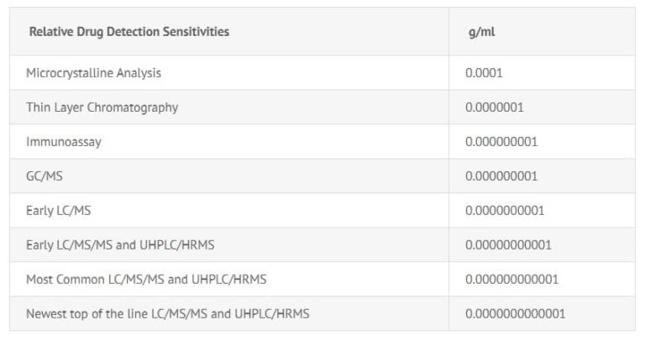Viewport: 645px width, 341px height.
Task: Click the g/ml value for Early LC/MS
Action: tap(505, 211)
